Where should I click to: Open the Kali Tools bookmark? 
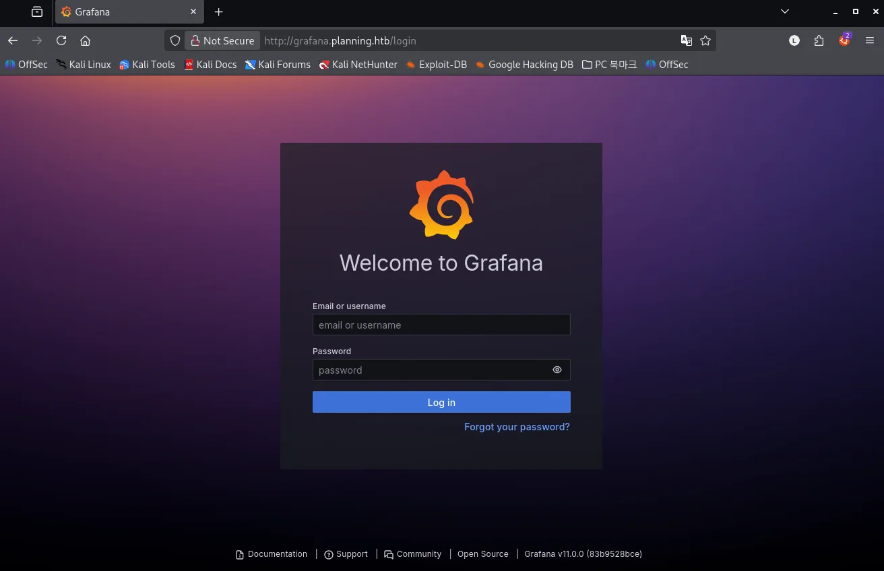click(x=147, y=65)
